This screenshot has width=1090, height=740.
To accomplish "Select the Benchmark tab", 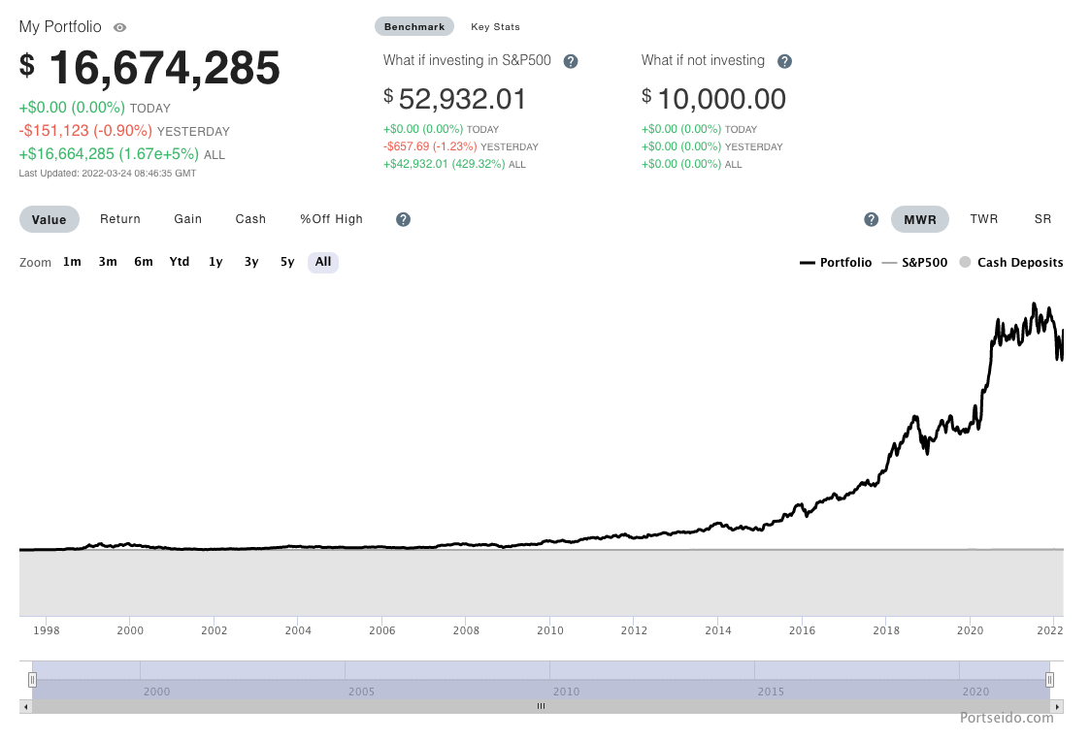I will [x=413, y=26].
